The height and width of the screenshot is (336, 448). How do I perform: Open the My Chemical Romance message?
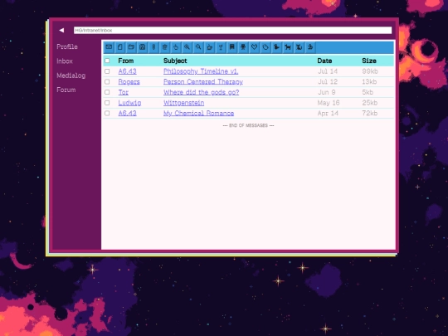tap(198, 113)
